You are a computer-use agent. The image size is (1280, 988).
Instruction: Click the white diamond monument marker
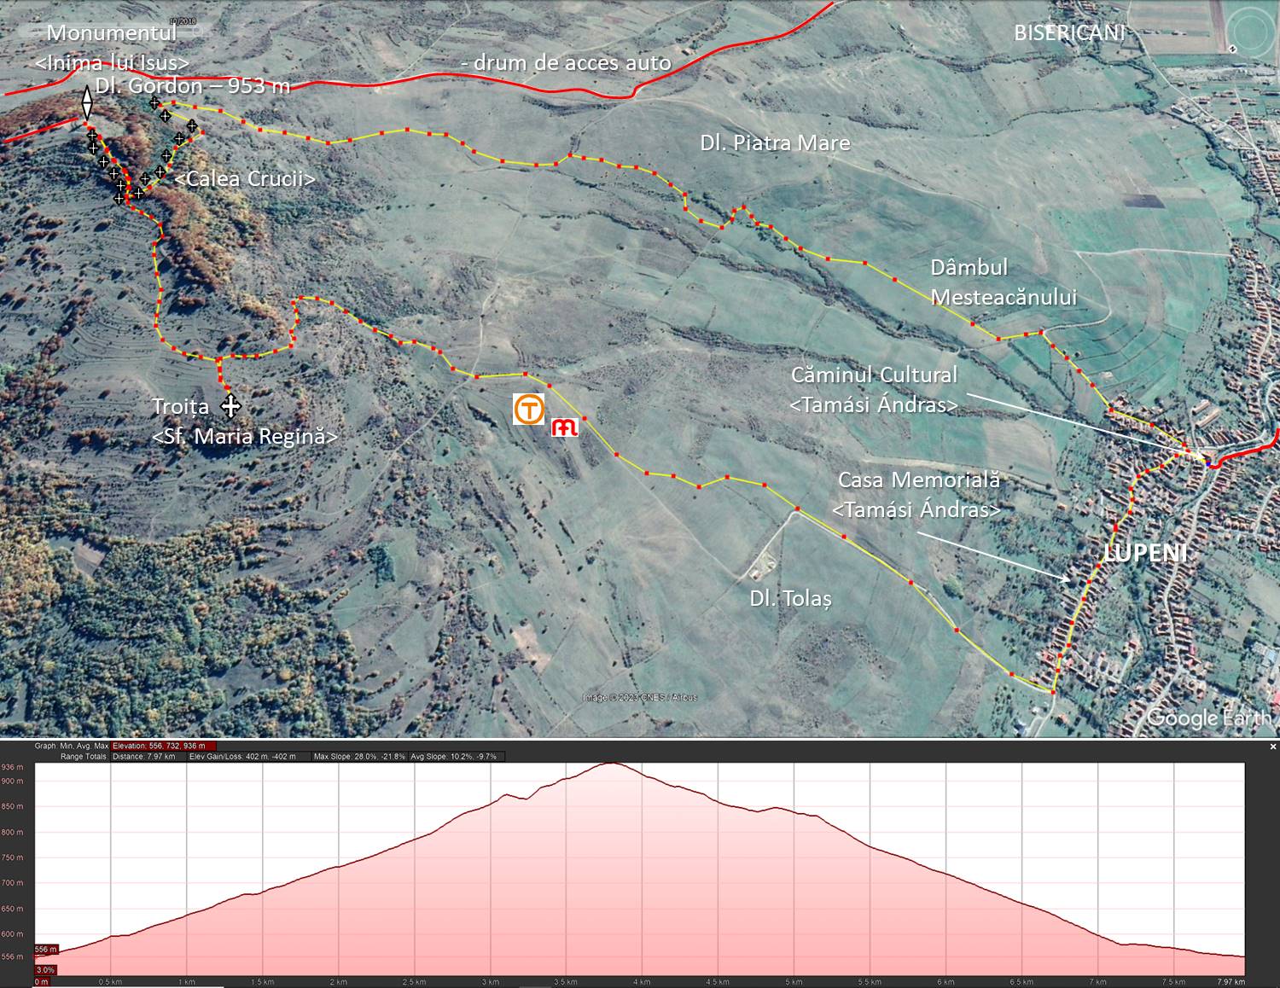[x=87, y=103]
